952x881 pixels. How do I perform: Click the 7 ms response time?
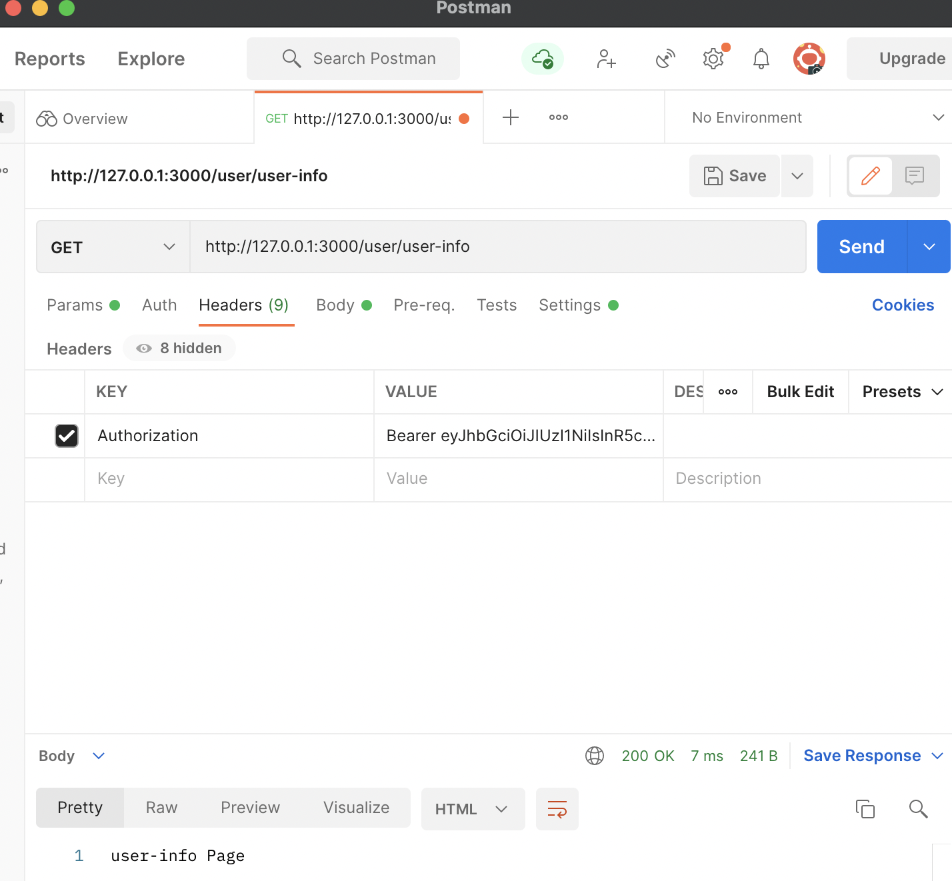707,756
